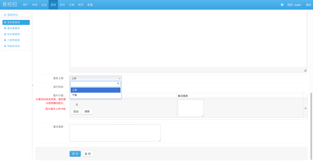
Task: Remove the image row with the X icon
Action: point(305,108)
